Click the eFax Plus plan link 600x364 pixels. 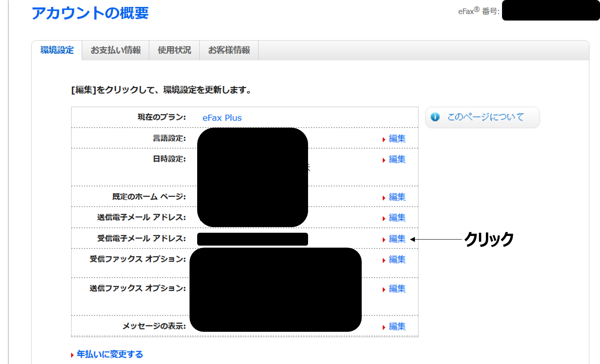pyautogui.click(x=222, y=118)
